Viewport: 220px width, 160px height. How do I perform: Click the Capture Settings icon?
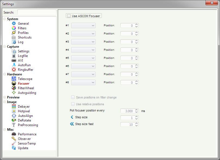coord(14,51)
